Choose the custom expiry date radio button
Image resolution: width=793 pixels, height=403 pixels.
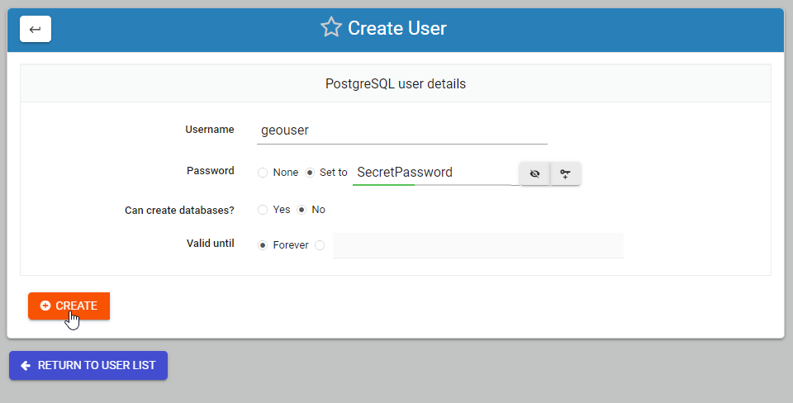coord(320,245)
